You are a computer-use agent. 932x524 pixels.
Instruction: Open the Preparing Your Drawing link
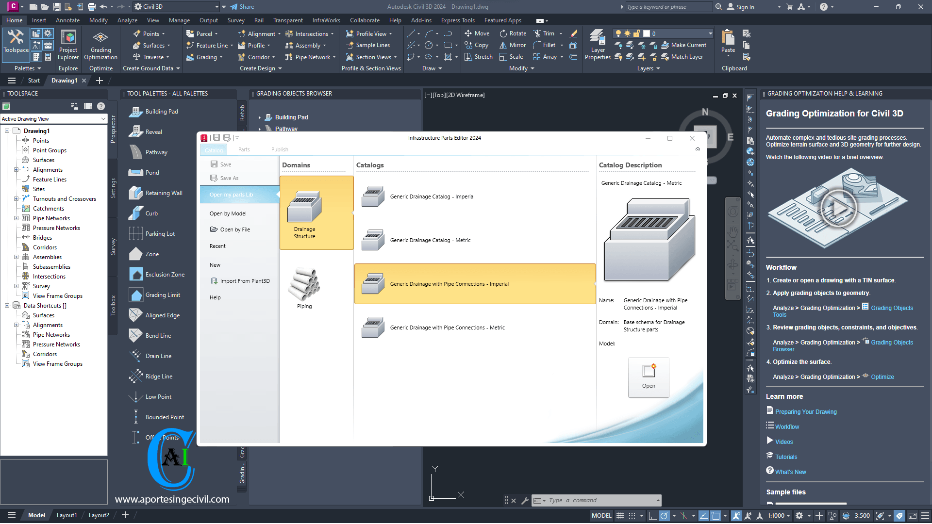(x=806, y=411)
